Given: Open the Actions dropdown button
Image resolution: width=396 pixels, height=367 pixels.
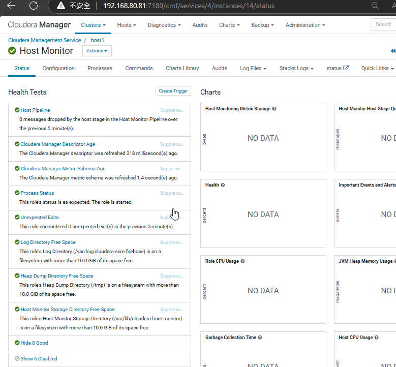Looking at the screenshot, I should pyautogui.click(x=97, y=51).
